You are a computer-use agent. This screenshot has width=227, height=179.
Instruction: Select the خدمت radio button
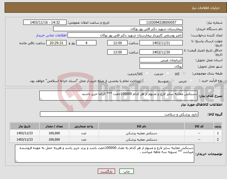point(167,73)
